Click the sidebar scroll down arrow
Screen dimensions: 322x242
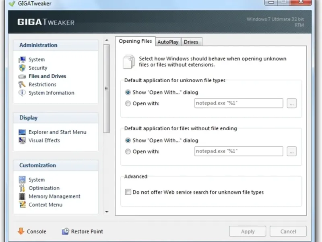click(x=107, y=212)
